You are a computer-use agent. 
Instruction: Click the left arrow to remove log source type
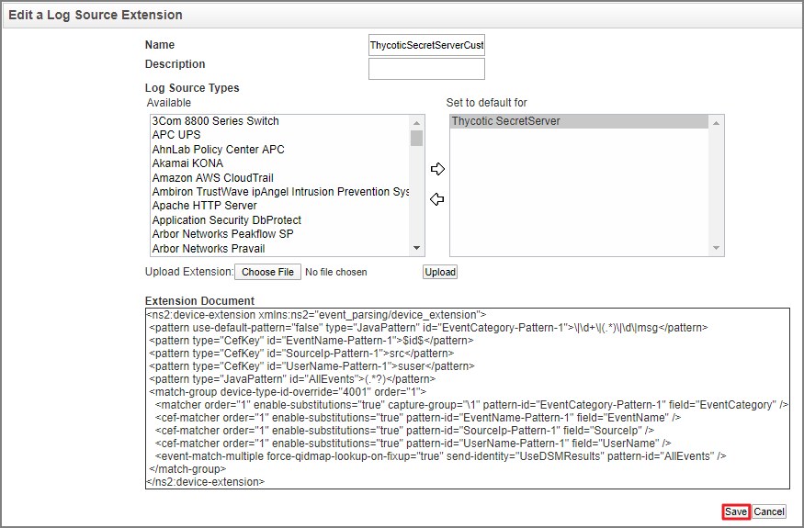(436, 199)
